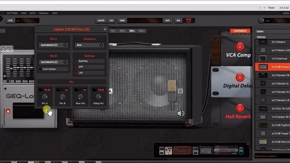Select the COMPONENTS tab
The width and height of the screenshot is (290, 163).
[240, 31]
